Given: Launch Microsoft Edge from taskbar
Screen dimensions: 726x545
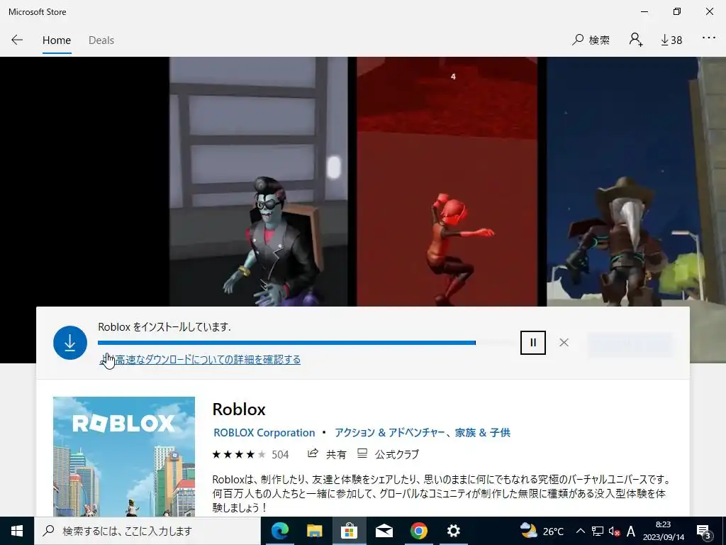Looking at the screenshot, I should click(279, 531).
